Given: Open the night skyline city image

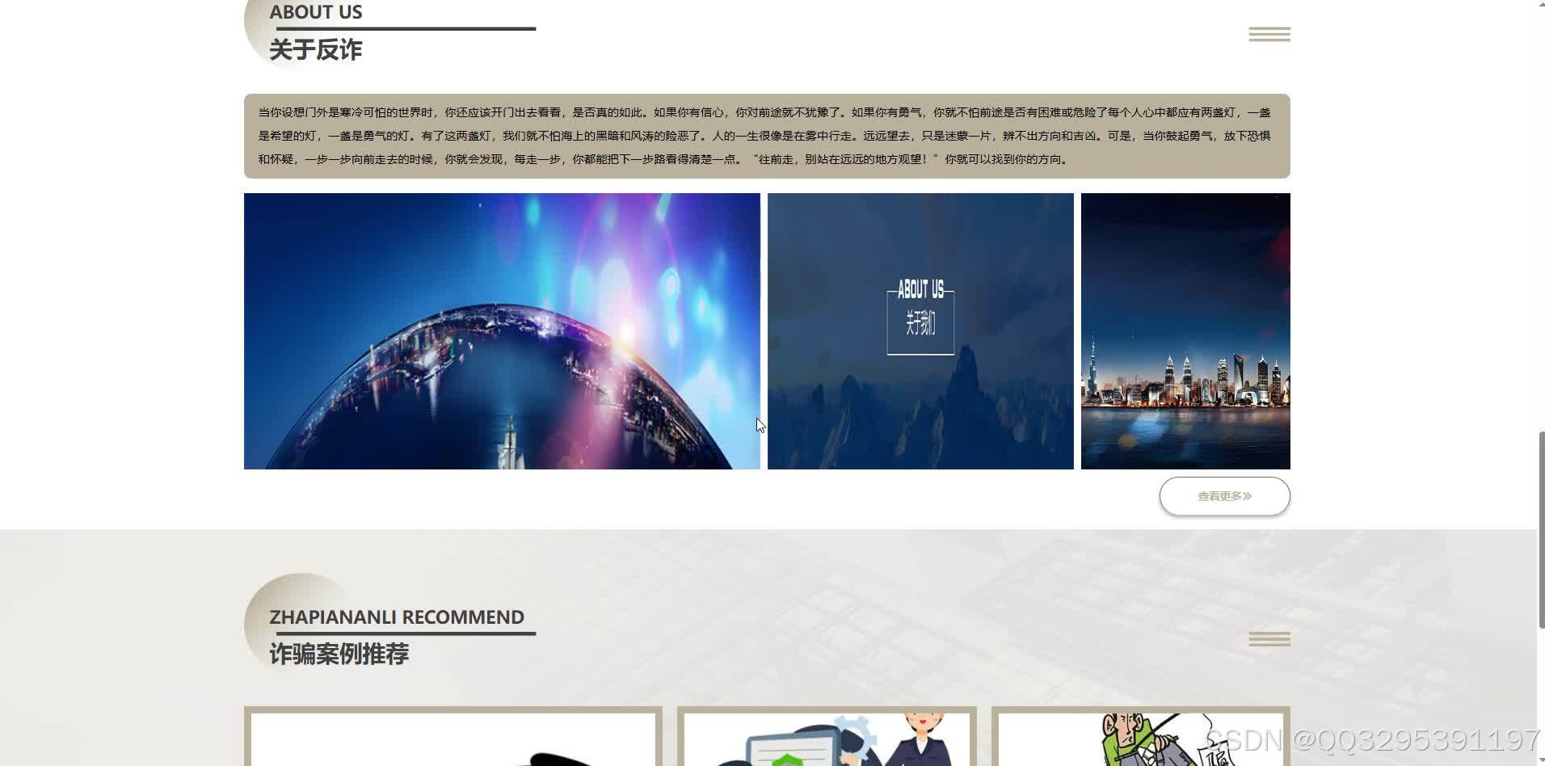Looking at the screenshot, I should pos(1185,331).
